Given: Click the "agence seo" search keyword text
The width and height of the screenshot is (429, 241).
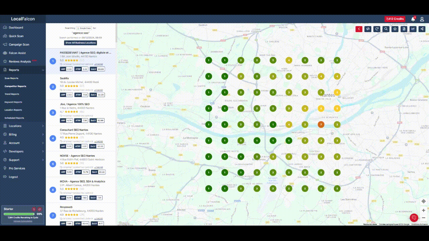Looking at the screenshot, I should tap(81, 33).
